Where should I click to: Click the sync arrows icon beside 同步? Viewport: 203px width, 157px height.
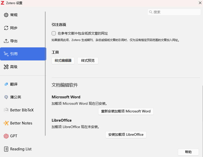coord(6,28)
